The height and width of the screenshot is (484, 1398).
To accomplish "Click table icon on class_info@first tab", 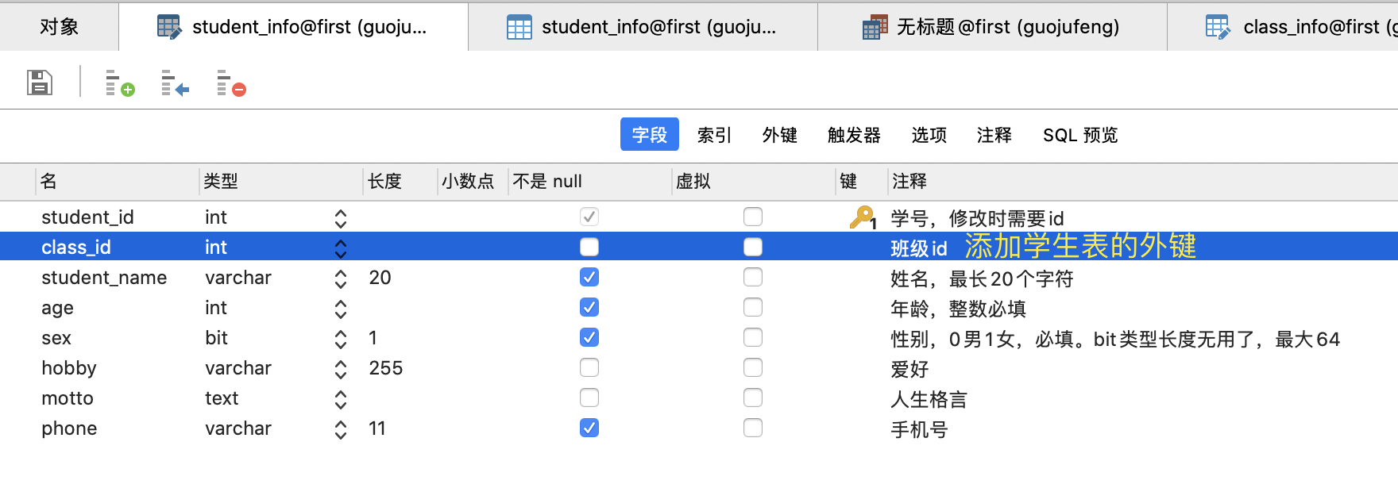I will point(1218,27).
